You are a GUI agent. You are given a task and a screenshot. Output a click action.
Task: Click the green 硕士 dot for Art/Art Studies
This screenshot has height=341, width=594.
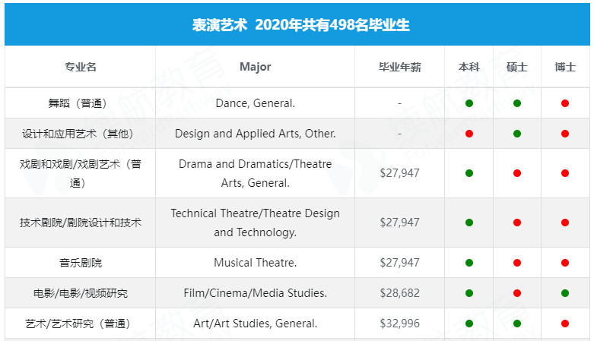tap(517, 324)
